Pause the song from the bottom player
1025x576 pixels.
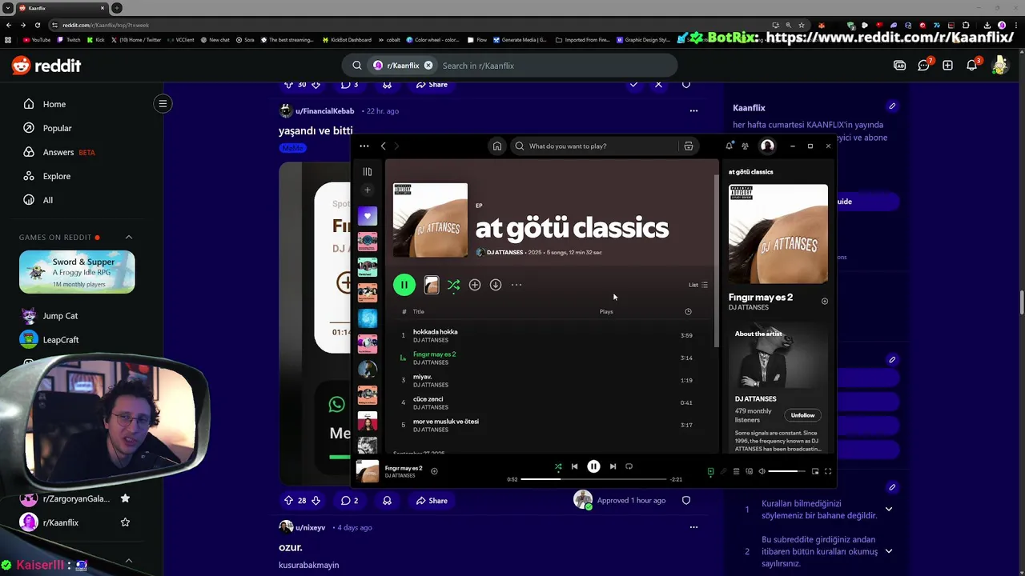click(x=593, y=466)
